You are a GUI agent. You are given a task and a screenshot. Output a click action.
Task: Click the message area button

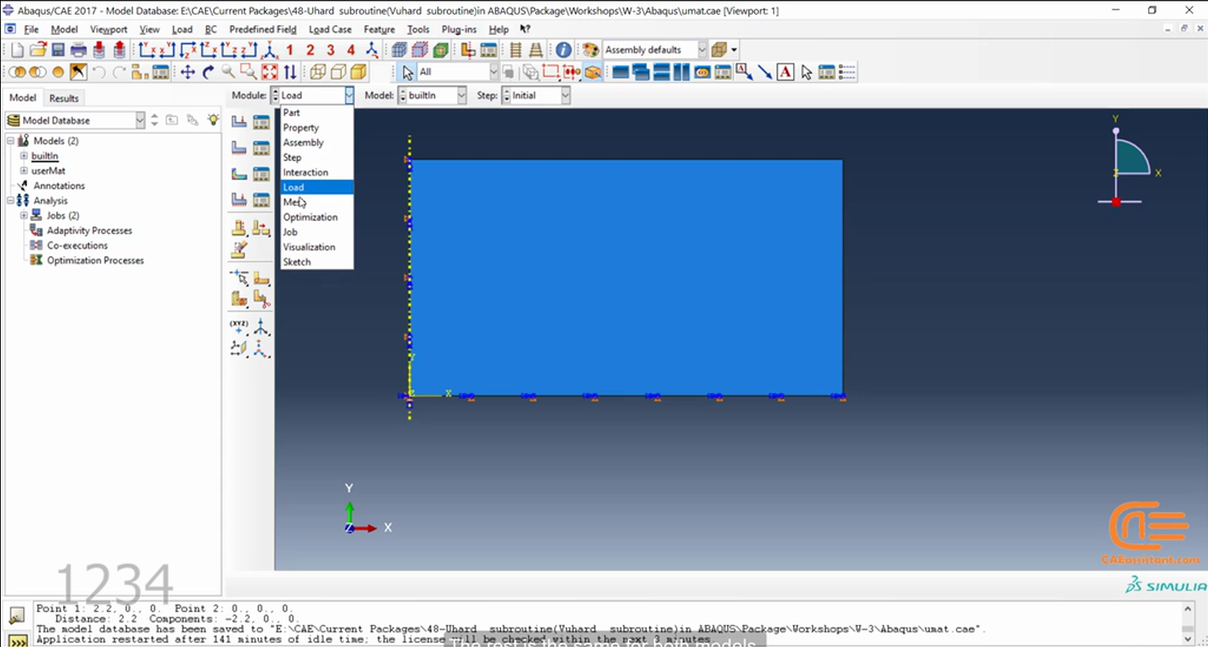[17, 615]
